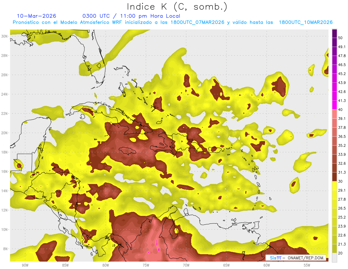Click the title 'Indice K (C, somb.)'

(177, 7)
